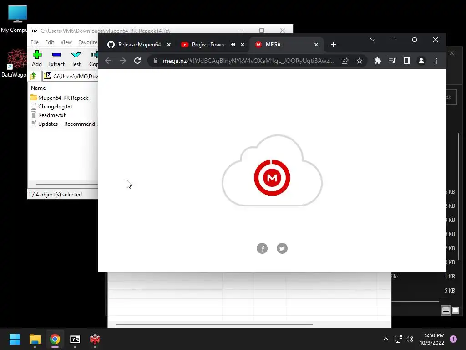Open the View menu in 7-Zip

coord(66,42)
